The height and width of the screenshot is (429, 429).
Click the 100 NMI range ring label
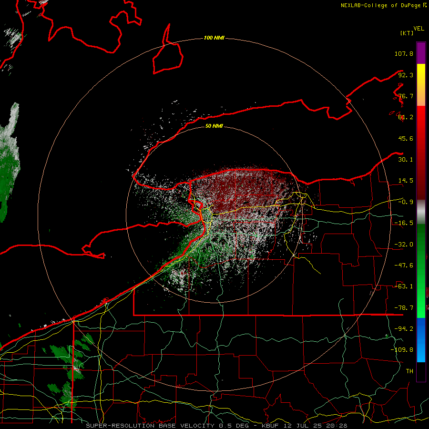coord(214,38)
